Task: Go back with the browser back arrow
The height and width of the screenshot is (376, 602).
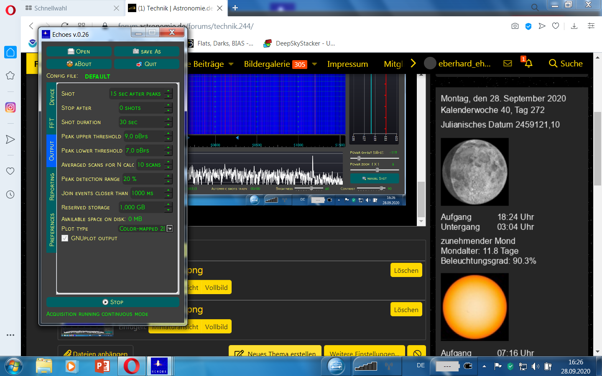Action: pyautogui.click(x=31, y=26)
